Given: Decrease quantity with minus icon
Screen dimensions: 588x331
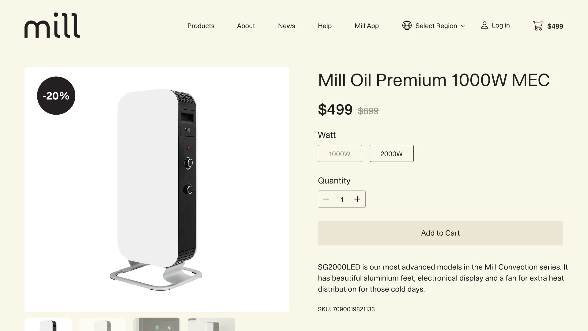Looking at the screenshot, I should pos(326,199).
